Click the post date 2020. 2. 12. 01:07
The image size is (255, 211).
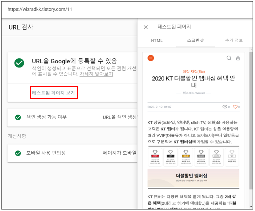[x=159, y=107]
